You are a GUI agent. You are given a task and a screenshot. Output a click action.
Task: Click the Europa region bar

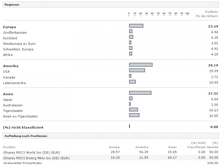click(x=136, y=26)
